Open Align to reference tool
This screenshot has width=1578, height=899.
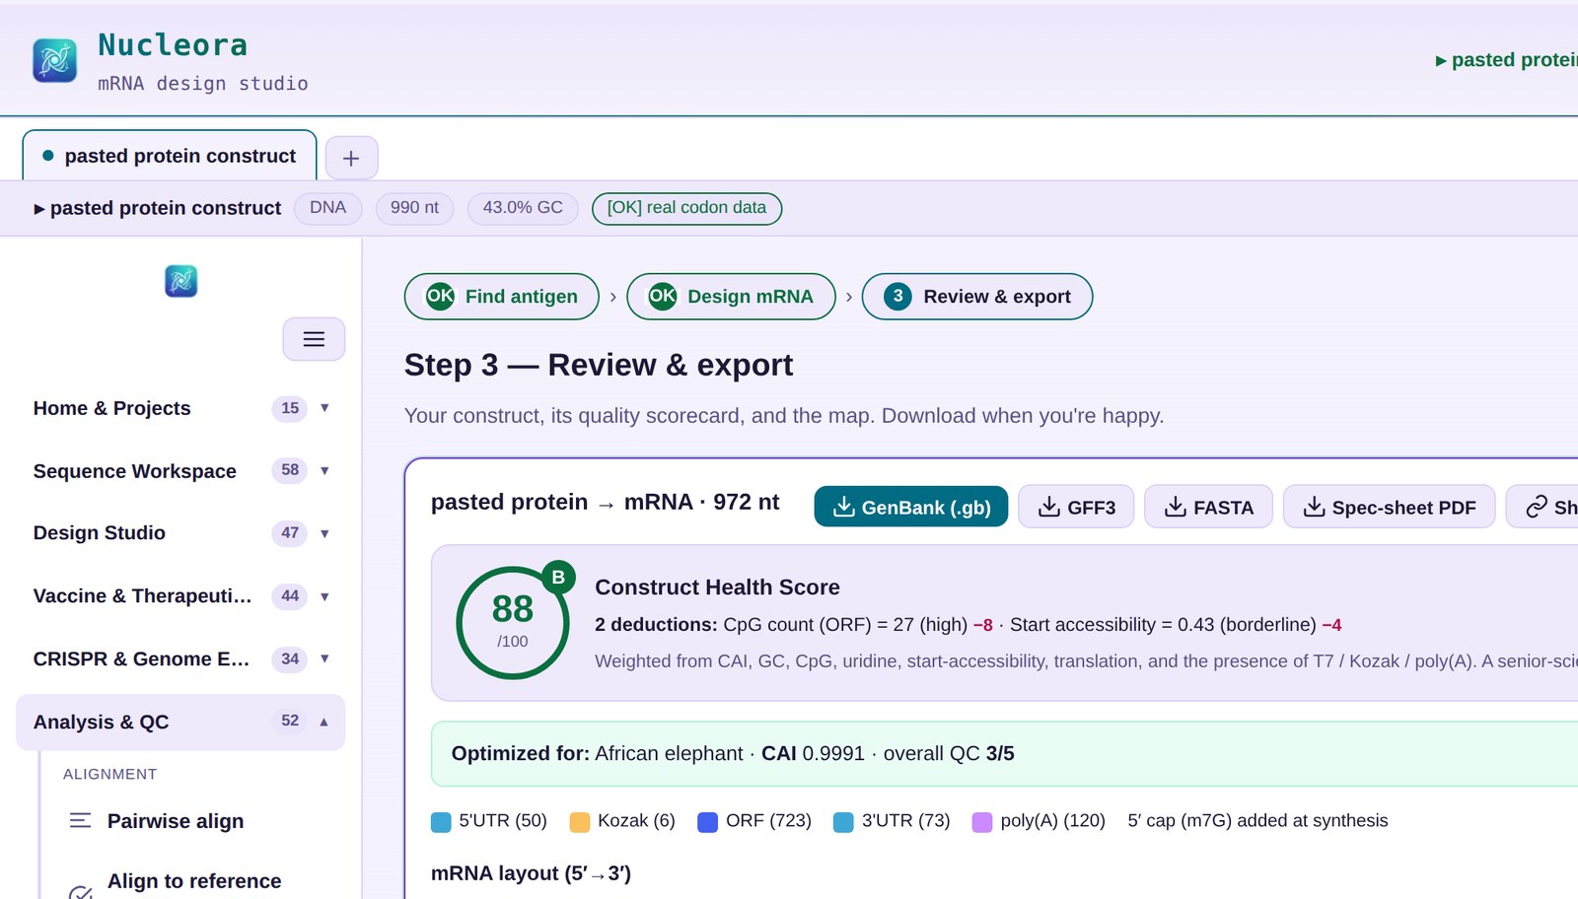point(194,881)
